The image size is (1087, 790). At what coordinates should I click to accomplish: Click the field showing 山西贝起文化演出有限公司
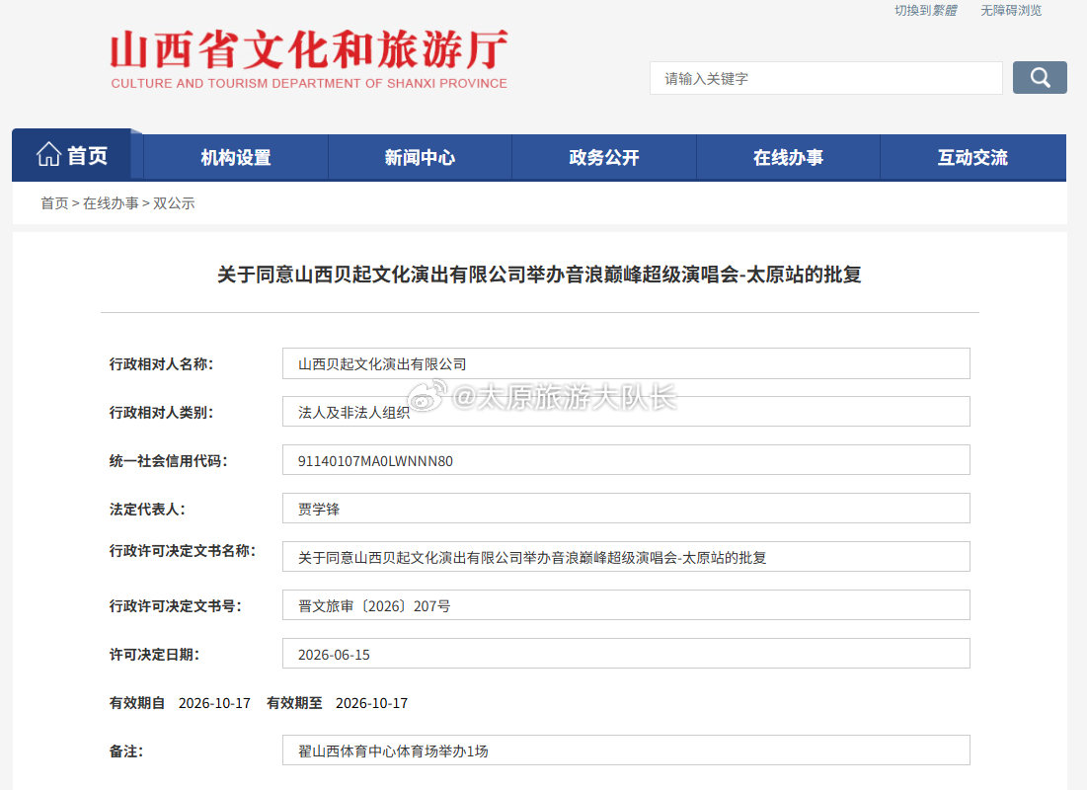pos(626,363)
